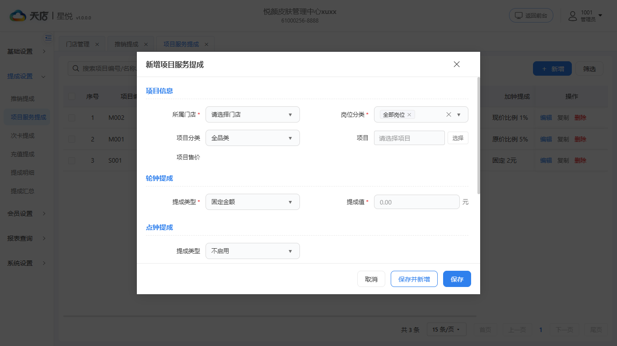
Task: Collapse the sidebar menu toggle icon
Action: pos(48,38)
